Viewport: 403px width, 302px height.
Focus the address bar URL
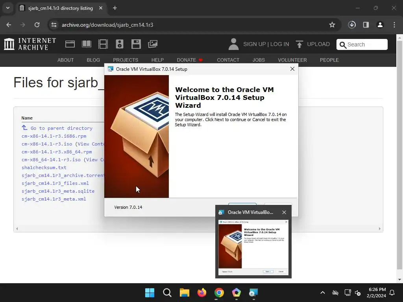[107, 25]
